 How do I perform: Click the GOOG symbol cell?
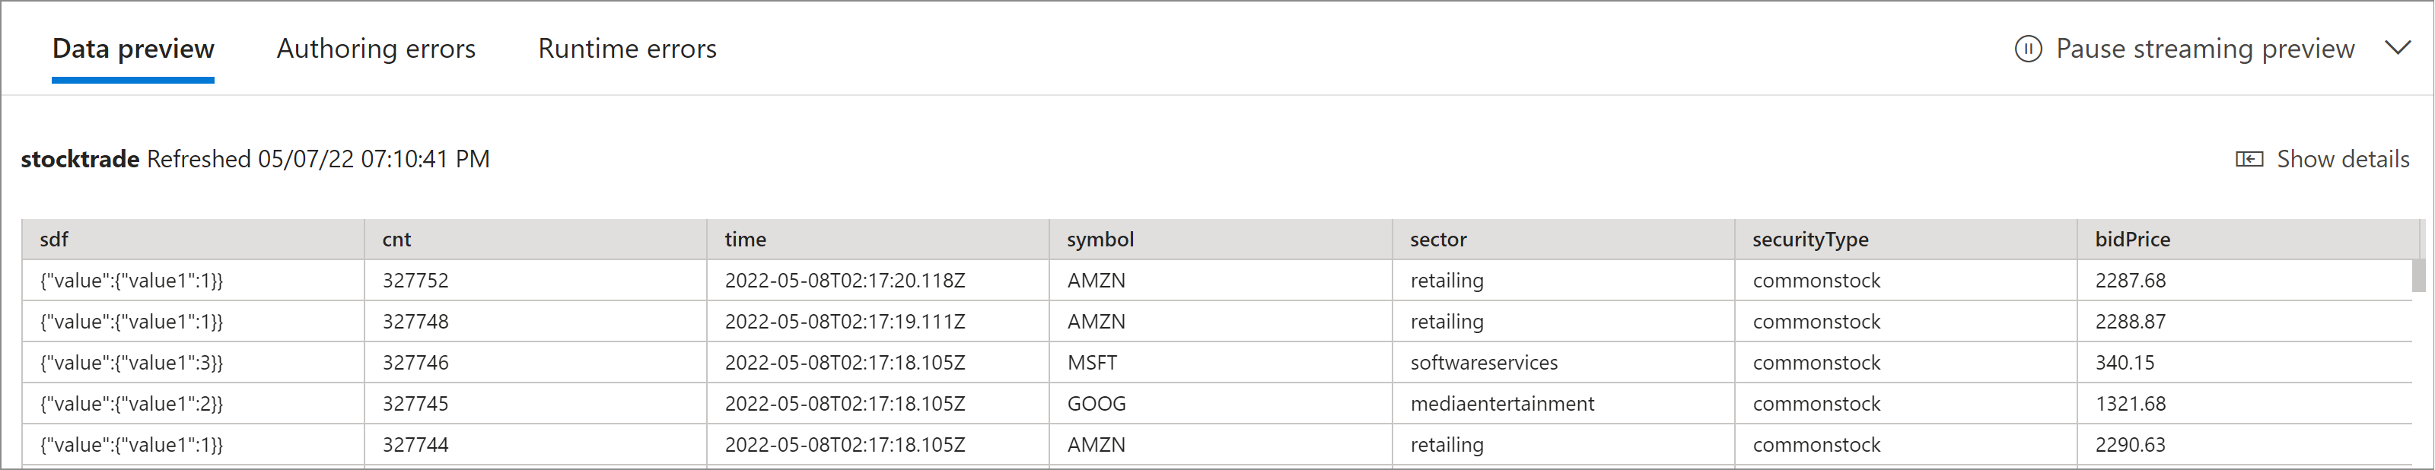point(1097,404)
